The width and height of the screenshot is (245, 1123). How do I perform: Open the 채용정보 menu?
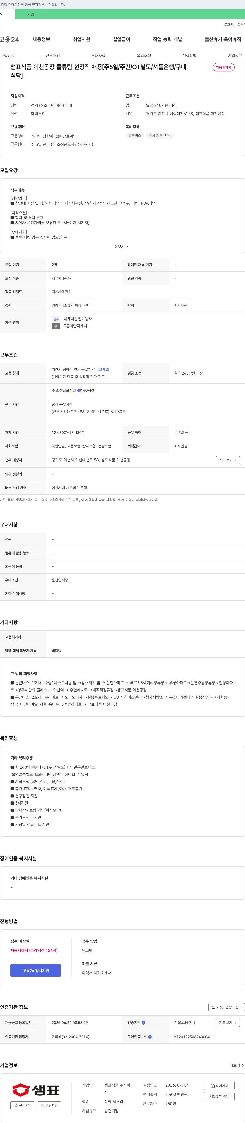(x=41, y=40)
